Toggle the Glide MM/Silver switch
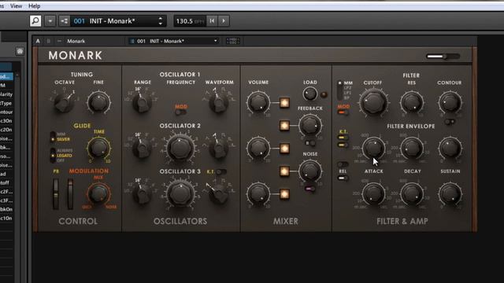Image resolution: width=504 pixels, height=283 pixels. tap(53, 137)
